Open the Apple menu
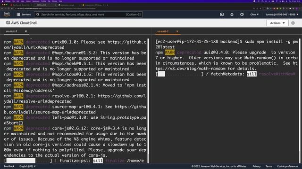The image size is (302, 169). click(x=2, y=1)
